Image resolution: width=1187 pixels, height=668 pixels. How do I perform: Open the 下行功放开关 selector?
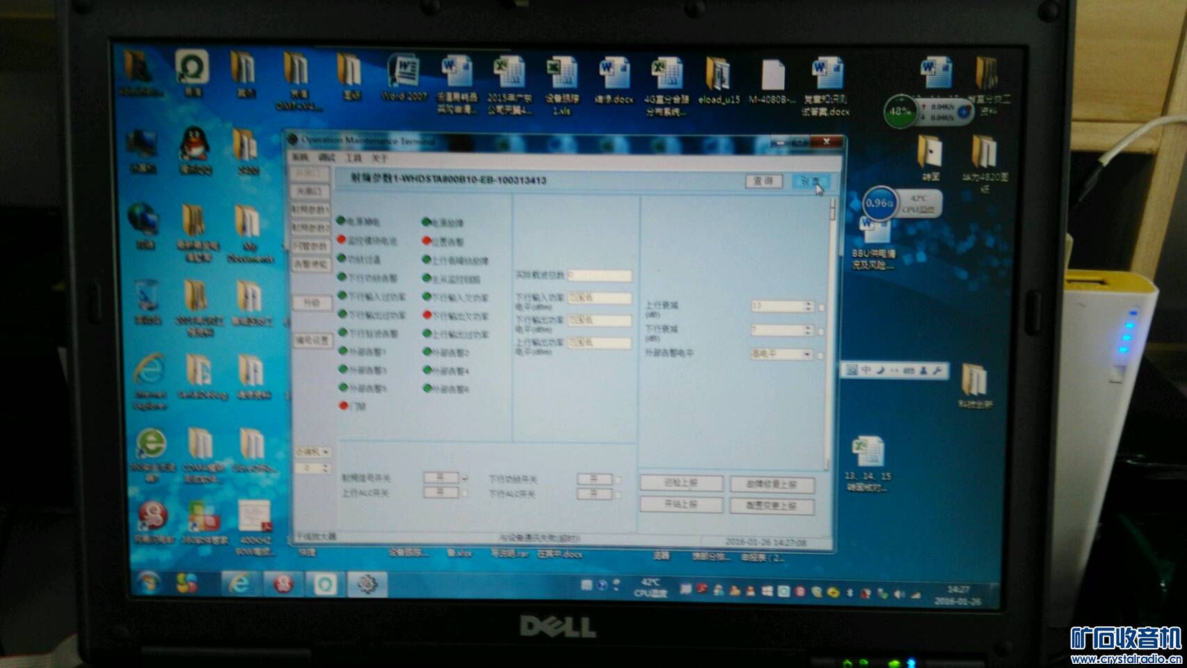(x=594, y=479)
